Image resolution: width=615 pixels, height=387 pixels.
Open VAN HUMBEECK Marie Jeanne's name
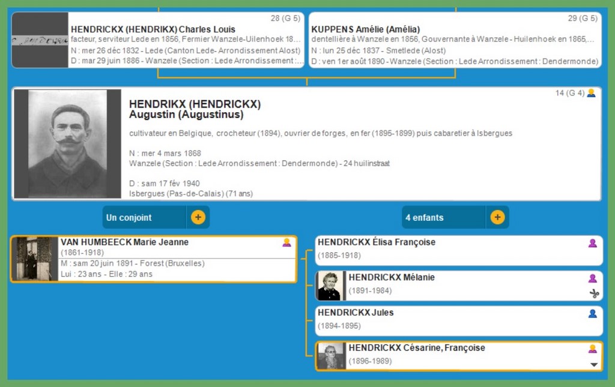click(124, 242)
